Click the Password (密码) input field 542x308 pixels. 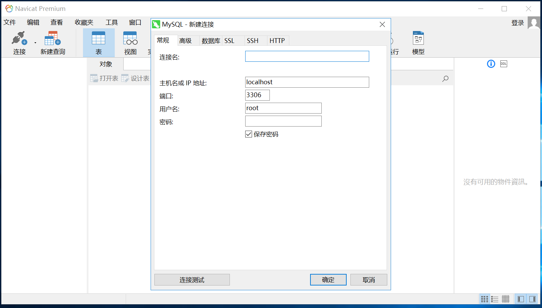[x=283, y=121]
